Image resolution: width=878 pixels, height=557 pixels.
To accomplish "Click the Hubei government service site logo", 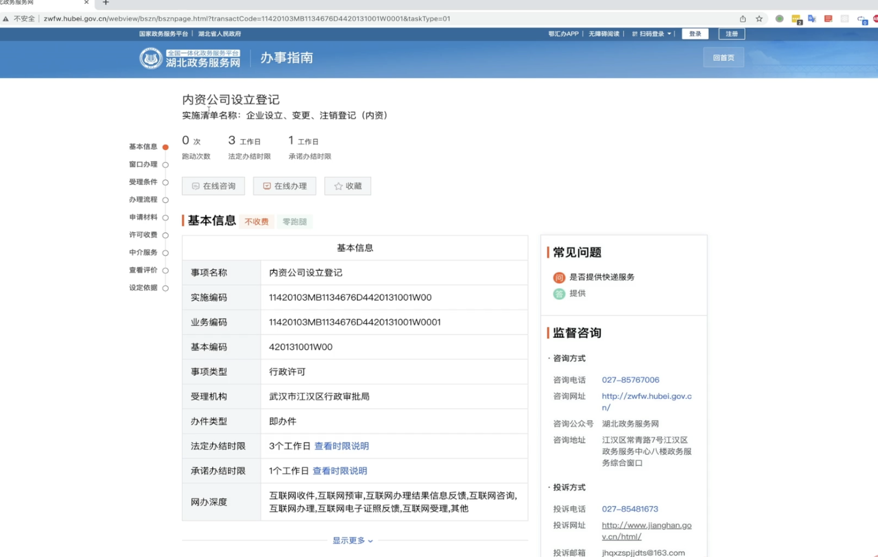I will pos(190,58).
